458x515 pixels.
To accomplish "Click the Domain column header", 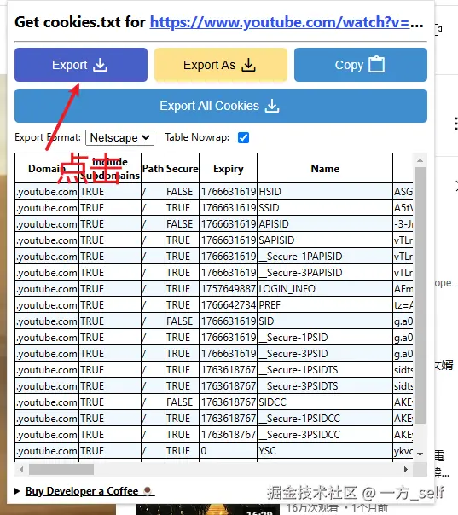I will [47, 169].
